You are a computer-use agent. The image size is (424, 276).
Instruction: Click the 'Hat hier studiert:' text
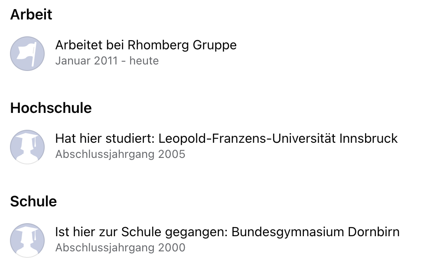[104, 138]
